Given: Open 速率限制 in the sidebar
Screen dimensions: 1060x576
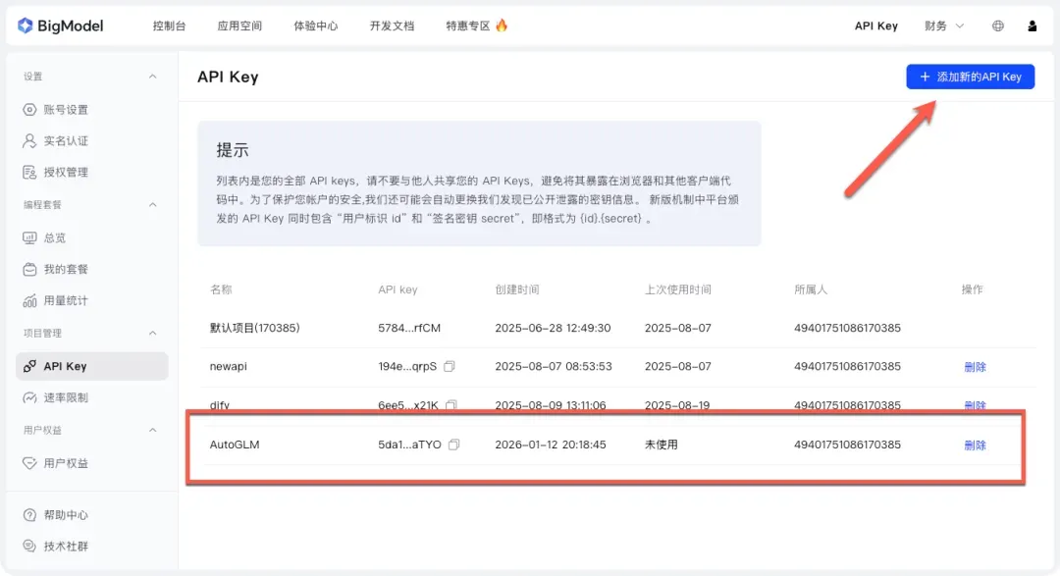Looking at the screenshot, I should 66,397.
